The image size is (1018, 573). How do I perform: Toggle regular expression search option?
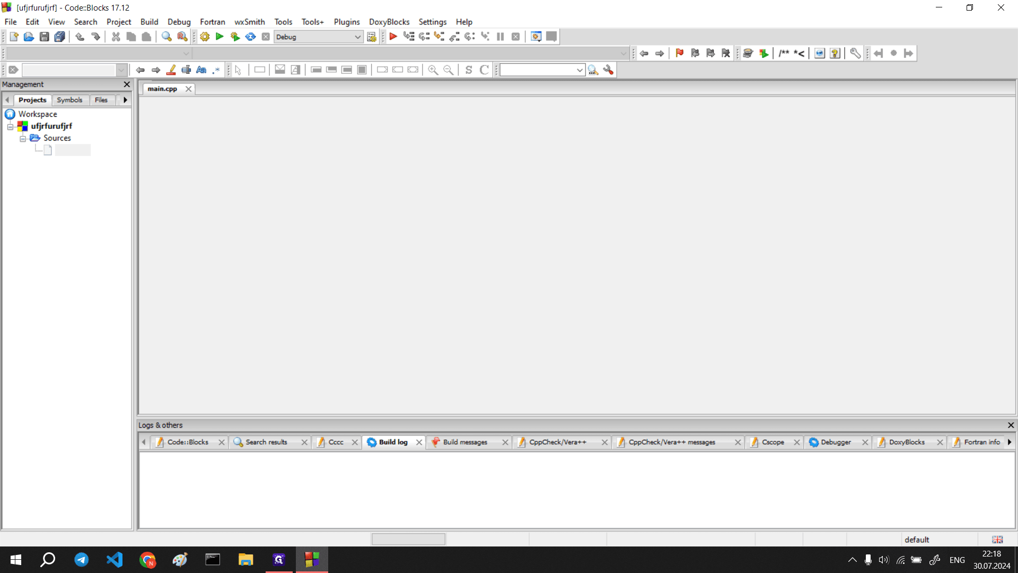tap(216, 70)
